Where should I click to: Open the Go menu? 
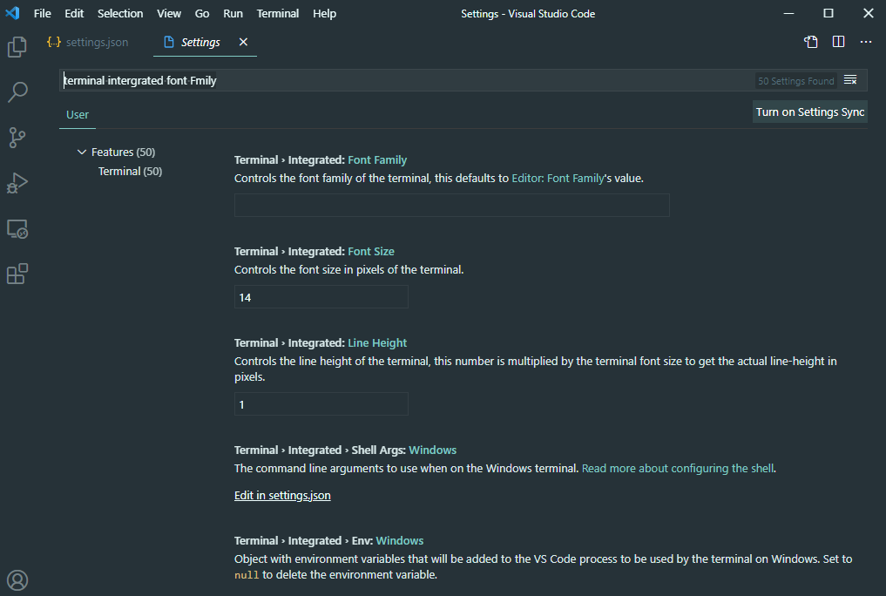pos(202,14)
